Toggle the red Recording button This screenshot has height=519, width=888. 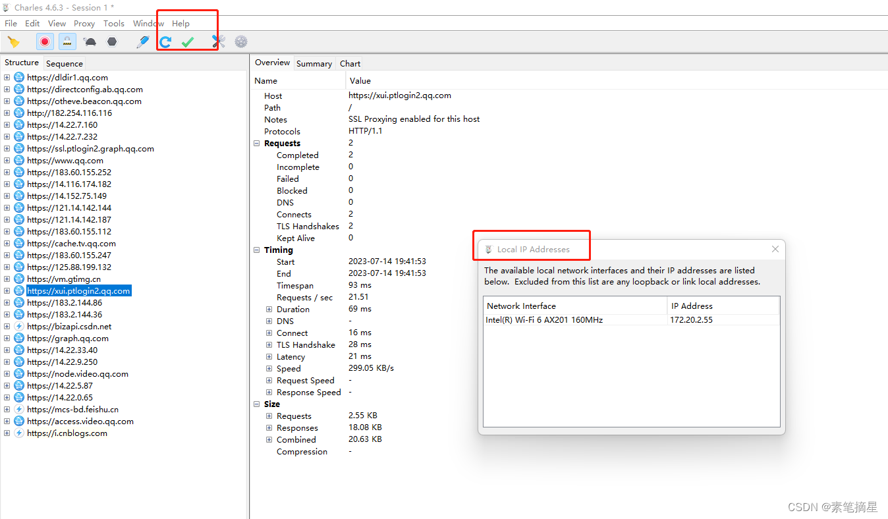(45, 42)
